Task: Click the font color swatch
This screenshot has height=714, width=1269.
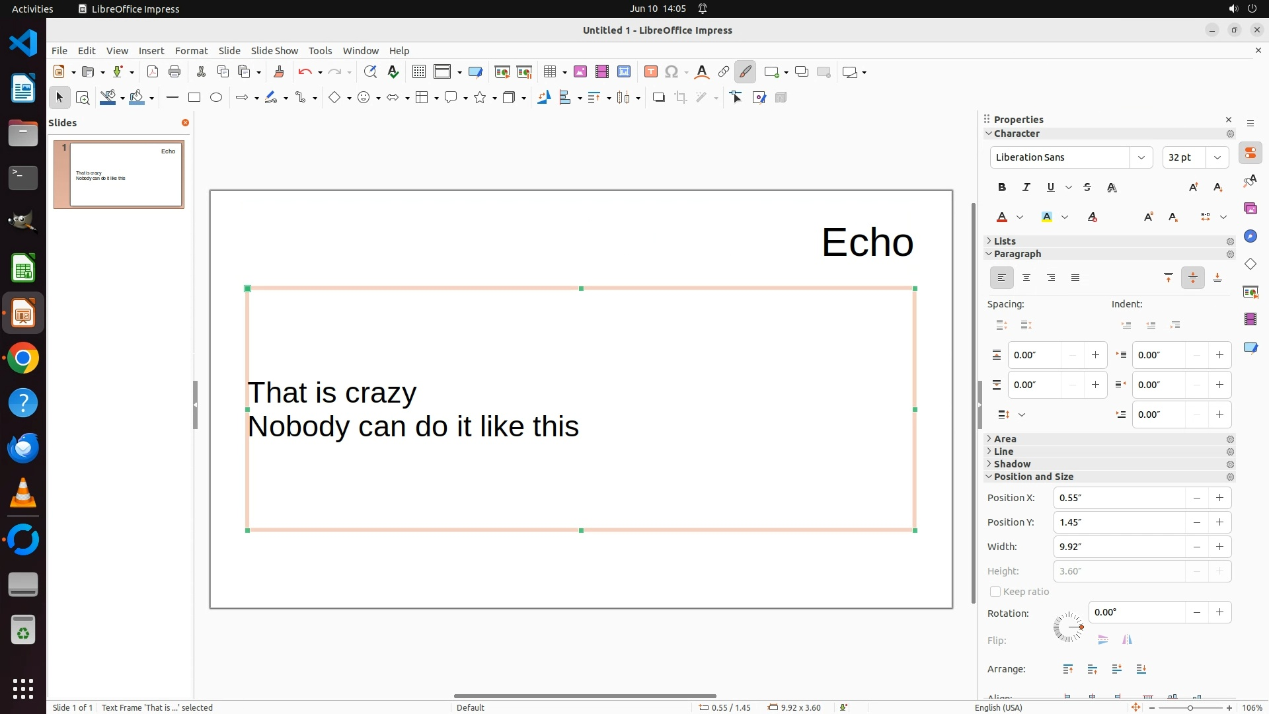Action: coord(1002,218)
